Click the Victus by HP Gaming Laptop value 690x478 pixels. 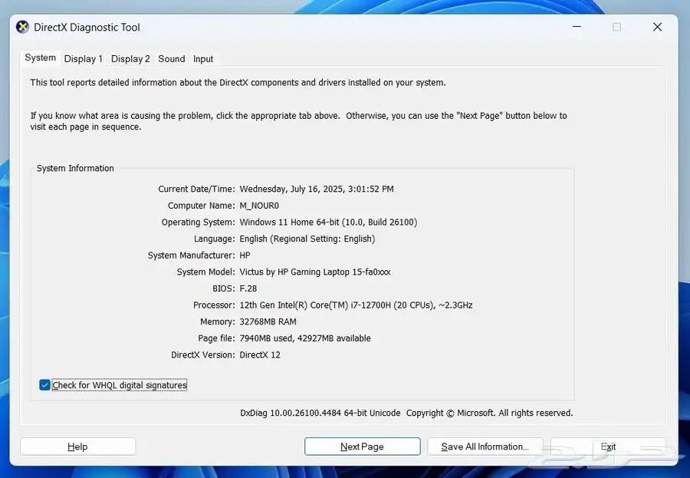315,272
